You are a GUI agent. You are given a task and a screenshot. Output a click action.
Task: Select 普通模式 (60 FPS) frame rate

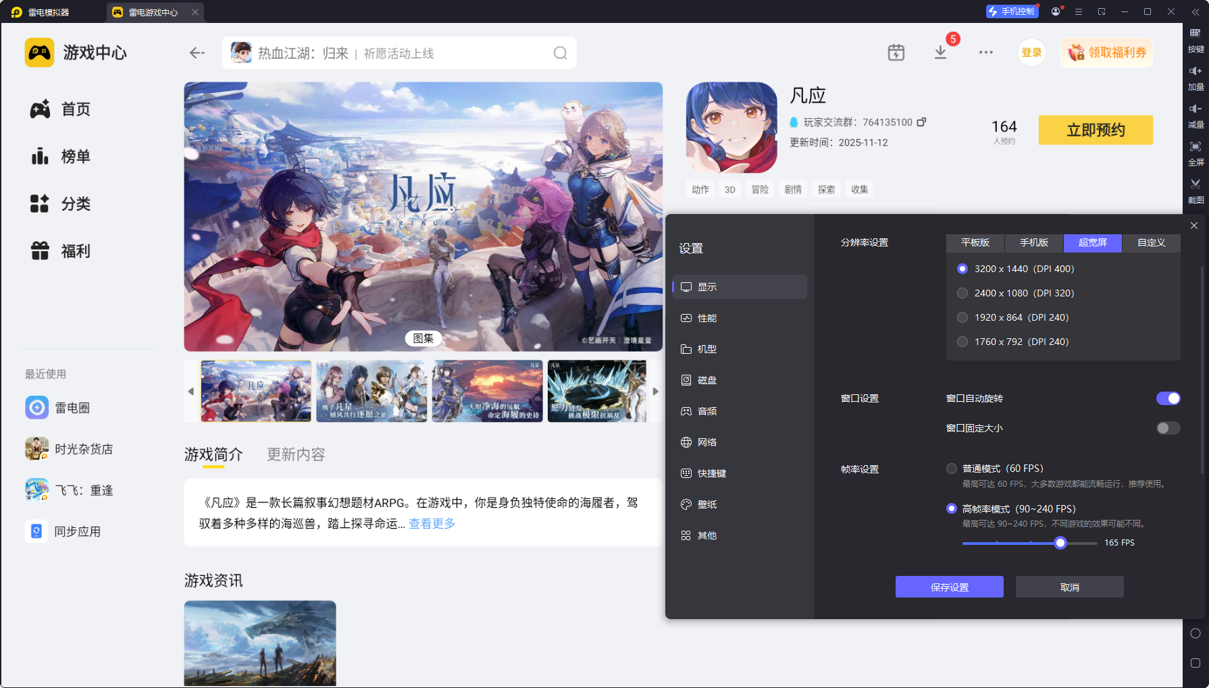click(x=995, y=469)
